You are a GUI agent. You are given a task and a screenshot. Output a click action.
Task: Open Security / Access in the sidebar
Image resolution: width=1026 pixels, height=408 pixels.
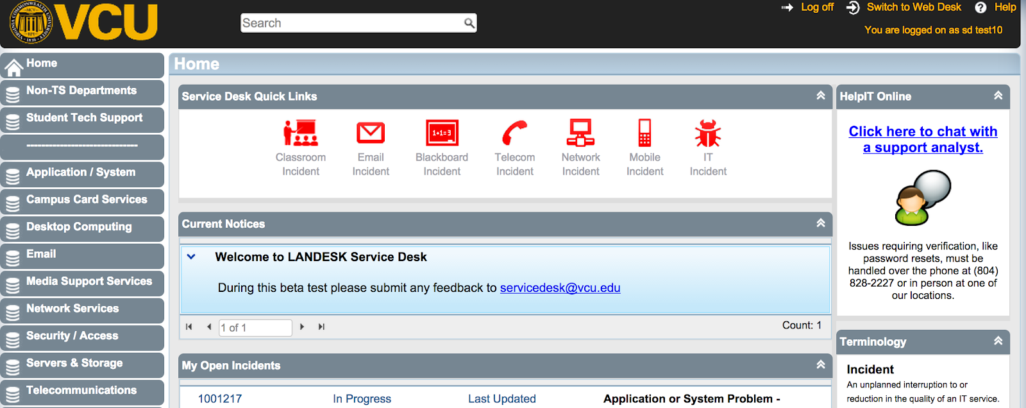pos(82,337)
